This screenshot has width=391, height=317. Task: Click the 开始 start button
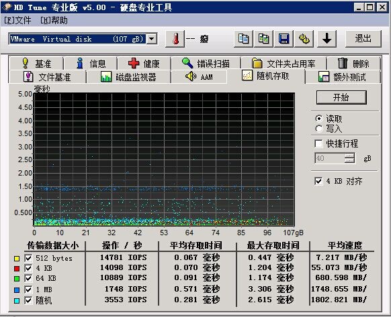point(341,97)
